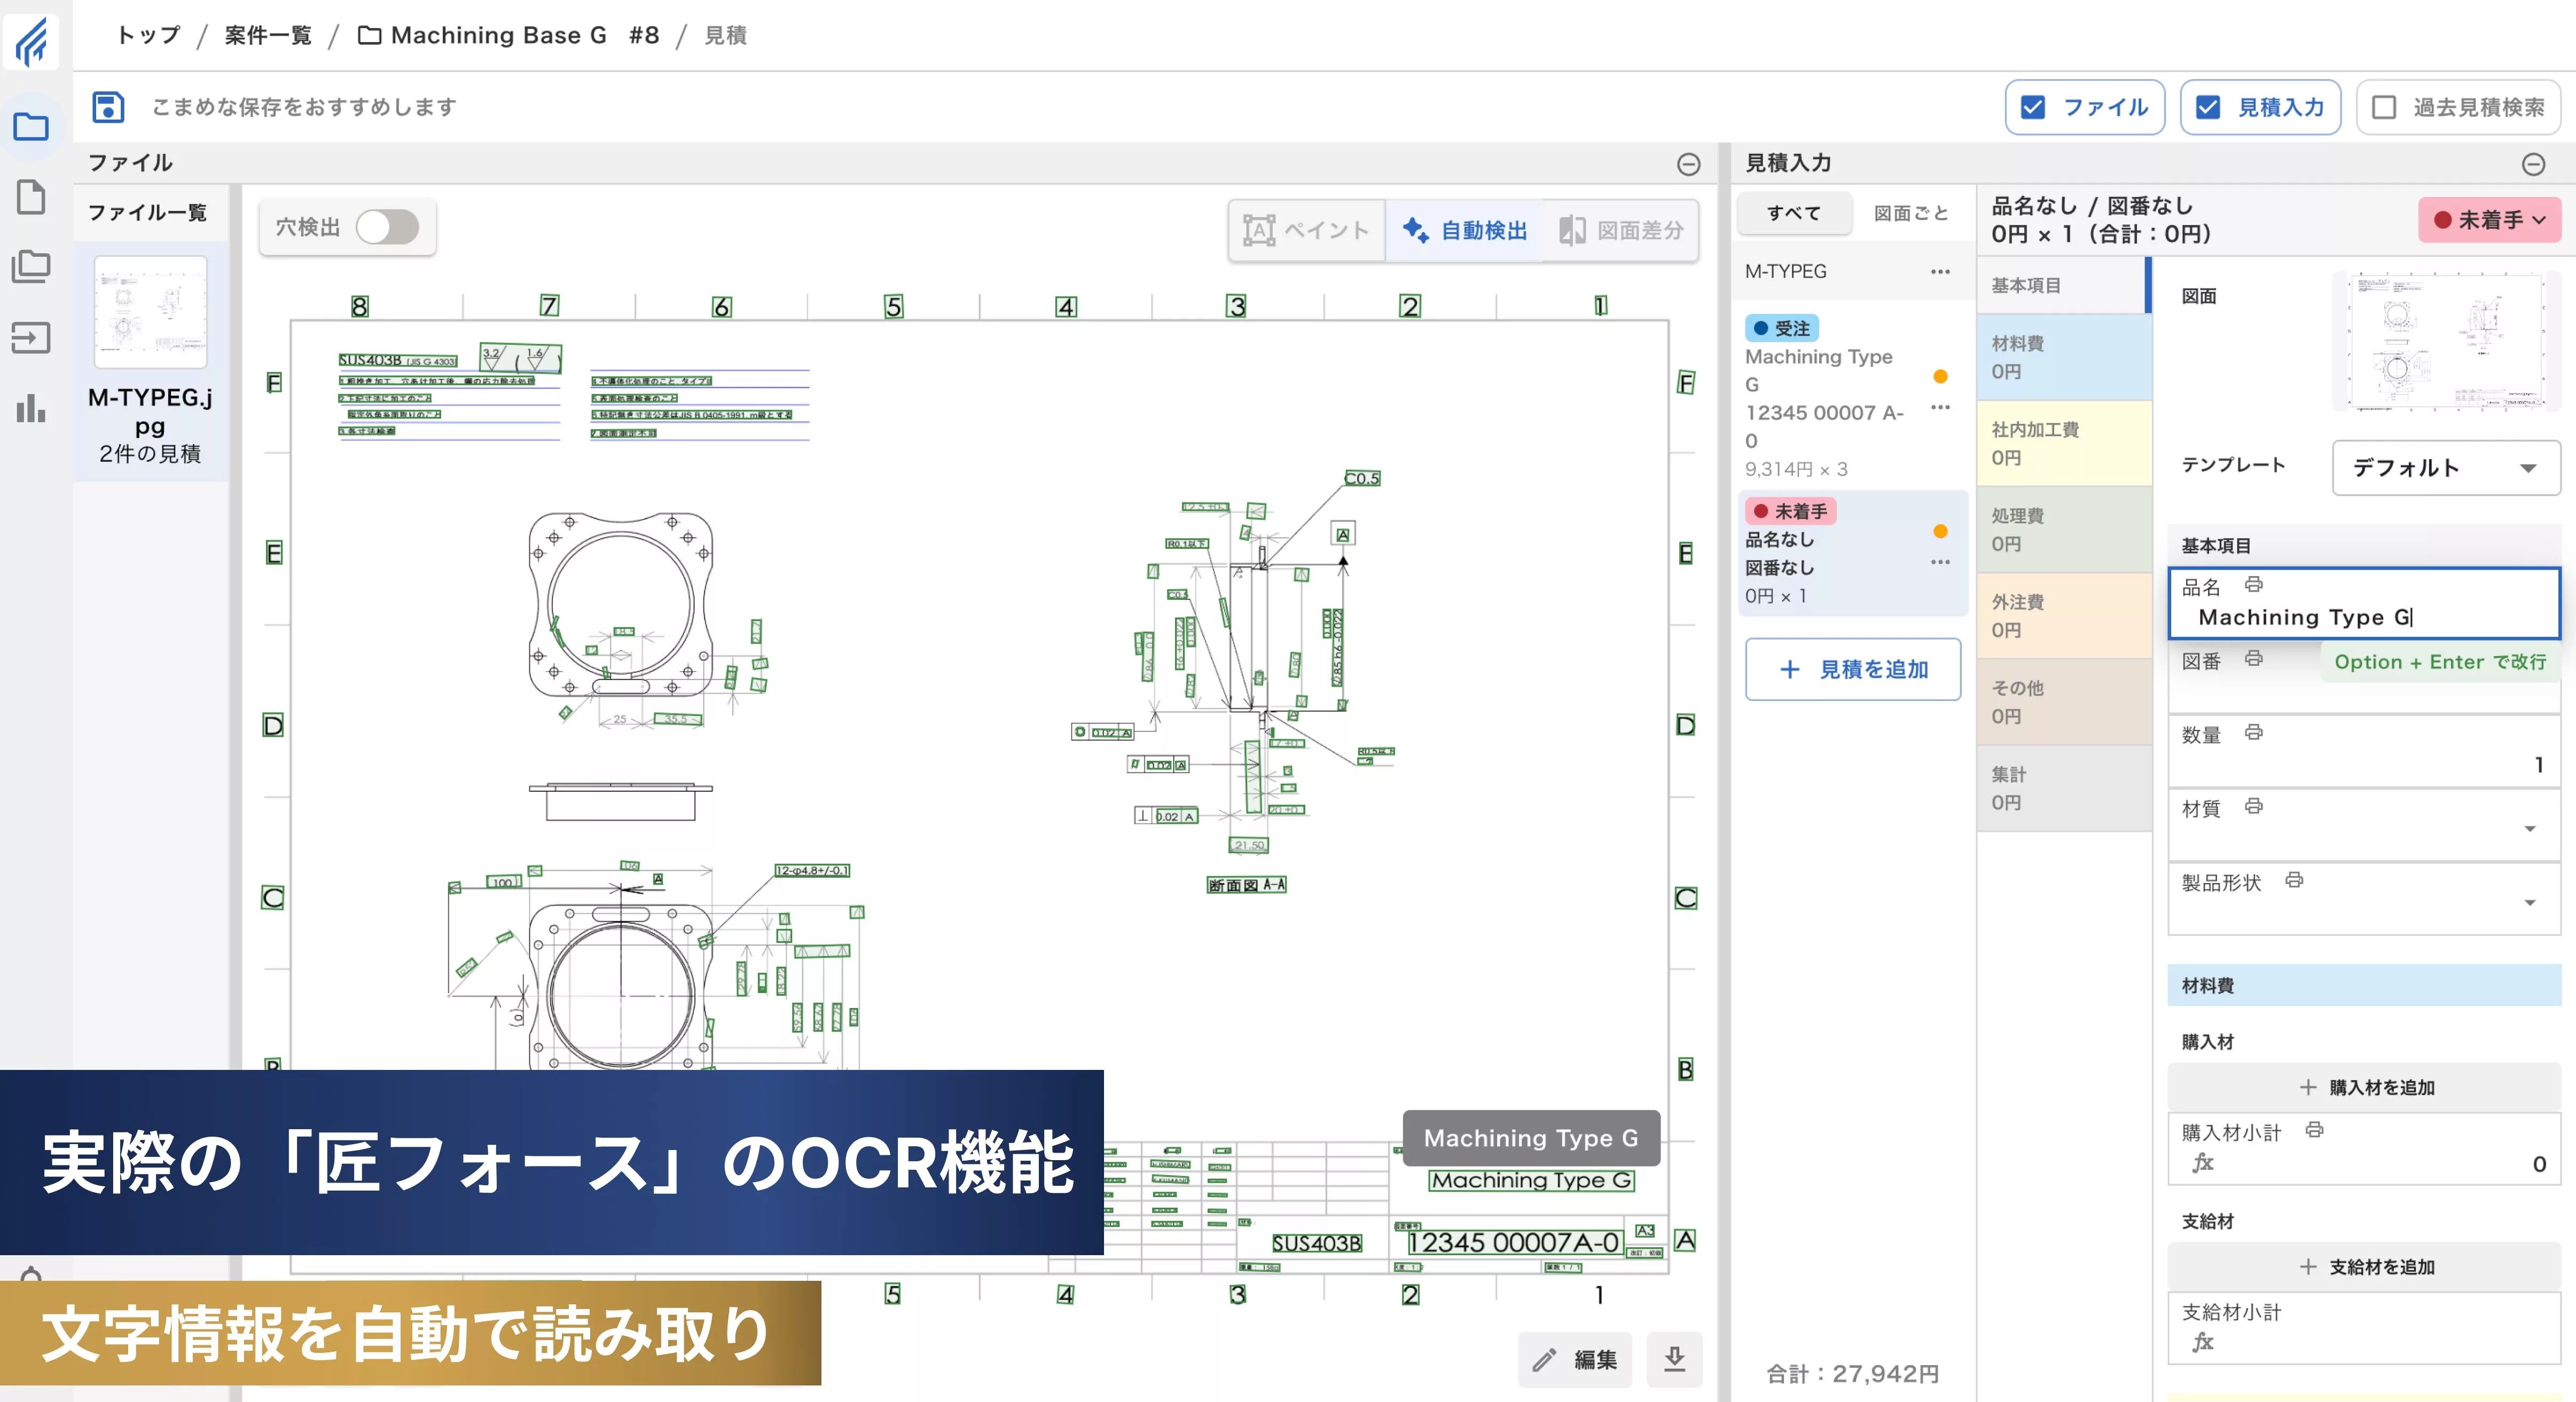
Task: Click folder icon in Machining Base G breadcrumb
Action: [369, 36]
